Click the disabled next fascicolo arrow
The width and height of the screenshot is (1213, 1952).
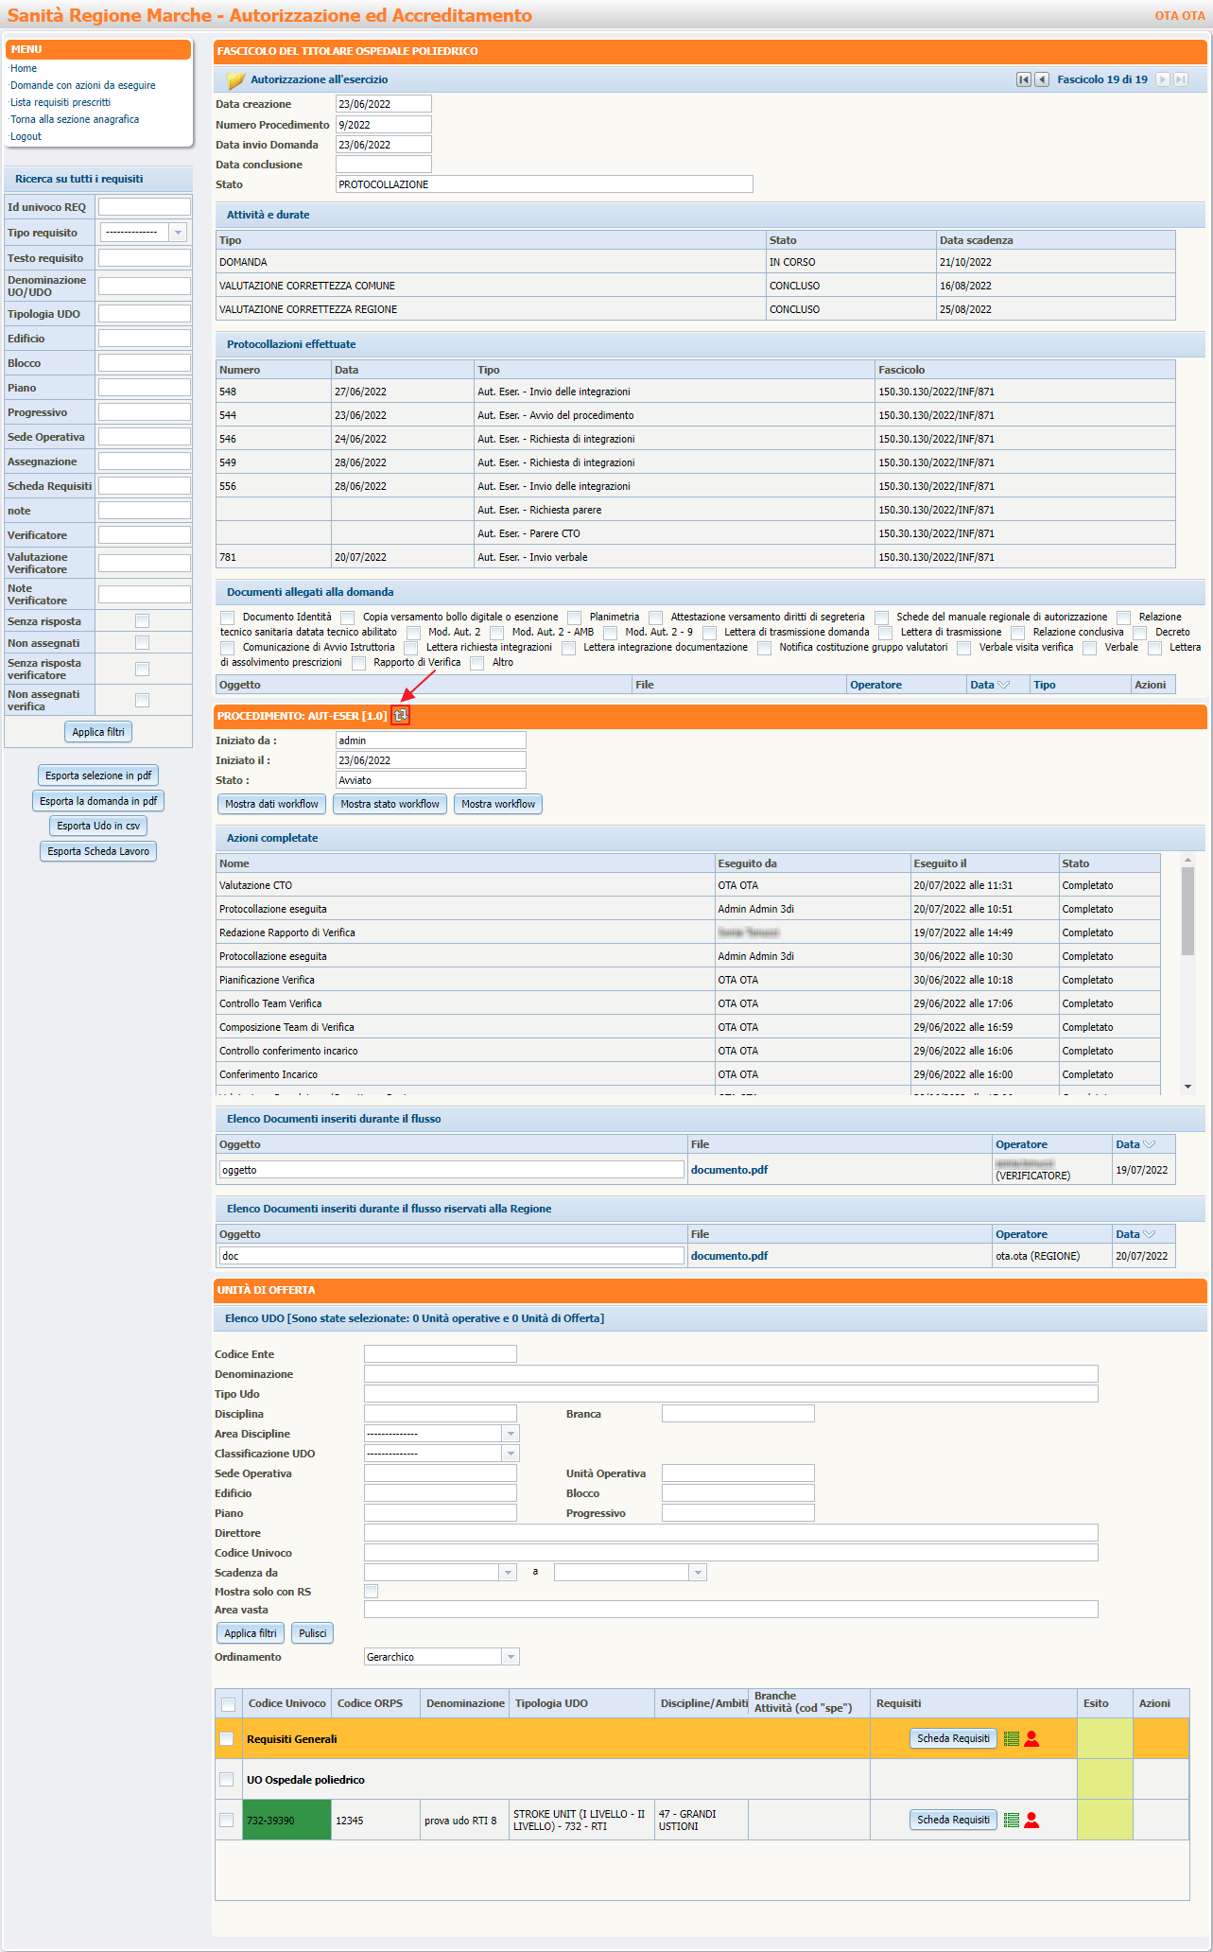click(x=1163, y=79)
